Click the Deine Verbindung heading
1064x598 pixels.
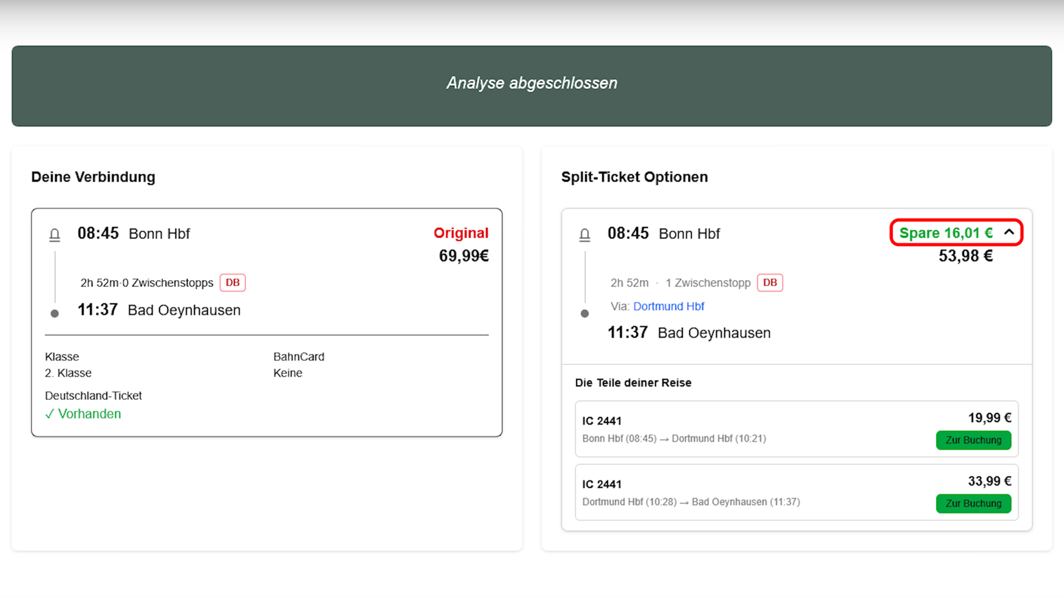click(93, 177)
